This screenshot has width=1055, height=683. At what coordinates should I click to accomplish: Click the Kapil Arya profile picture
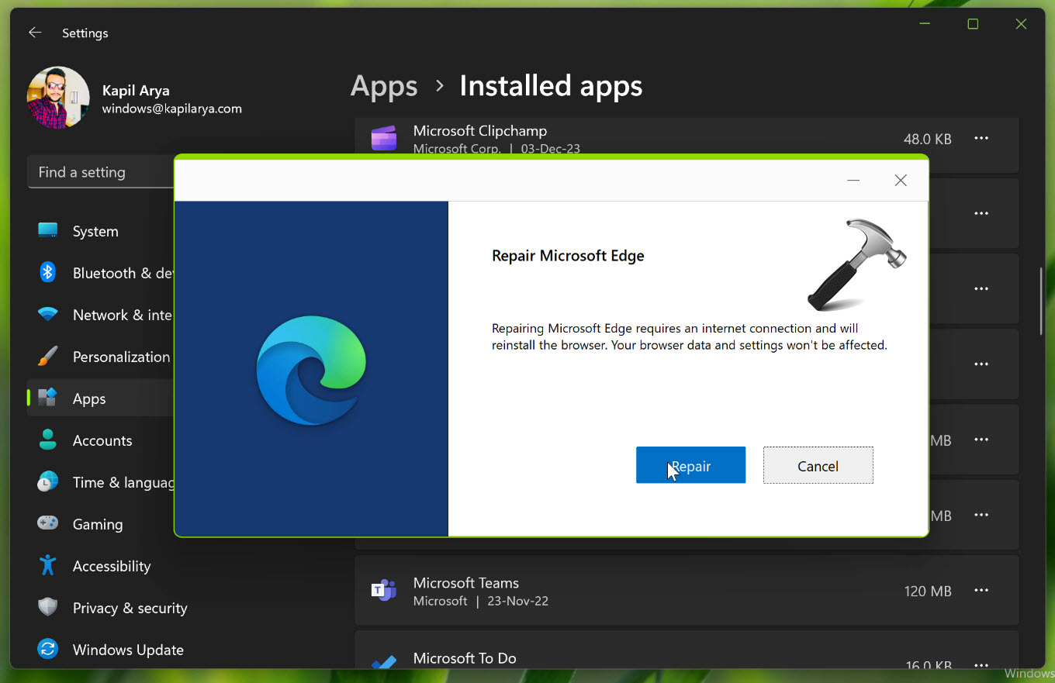(58, 98)
